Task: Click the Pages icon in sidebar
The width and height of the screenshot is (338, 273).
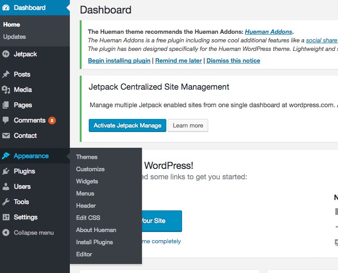Action: point(6,105)
